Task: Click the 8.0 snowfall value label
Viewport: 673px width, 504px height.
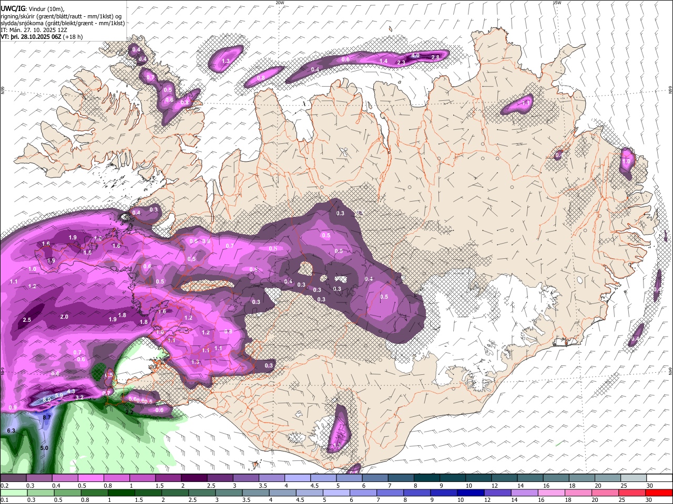Action: [46, 400]
